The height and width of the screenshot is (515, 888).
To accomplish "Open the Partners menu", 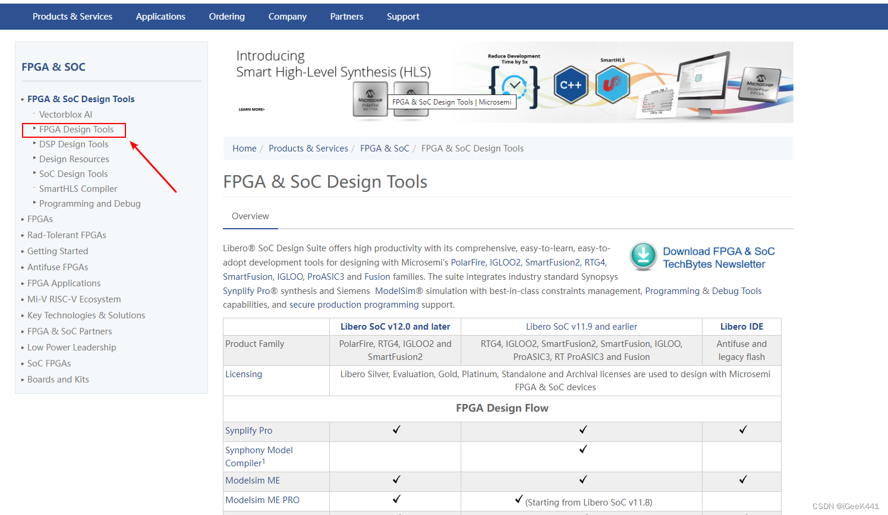I will pyautogui.click(x=347, y=17).
